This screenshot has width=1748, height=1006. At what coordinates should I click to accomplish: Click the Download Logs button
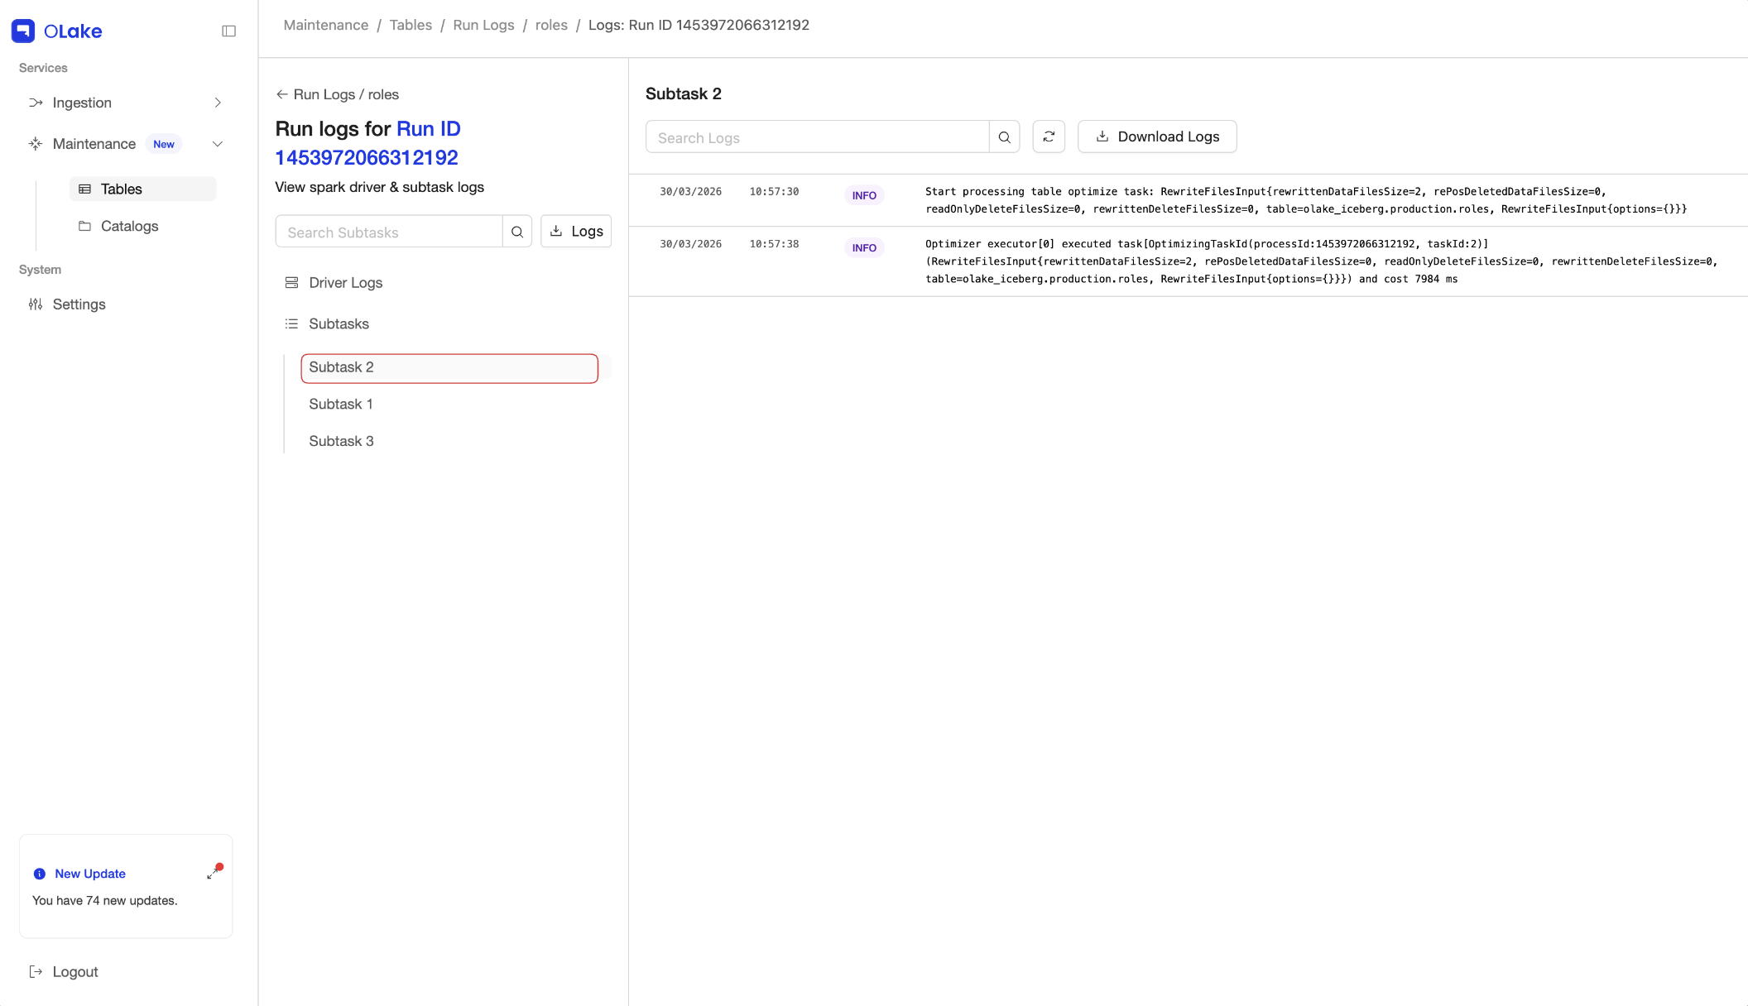(1156, 137)
